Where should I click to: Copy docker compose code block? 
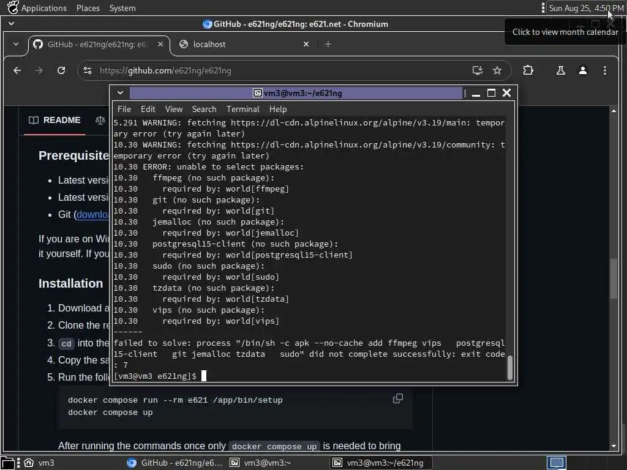pyautogui.click(x=398, y=398)
